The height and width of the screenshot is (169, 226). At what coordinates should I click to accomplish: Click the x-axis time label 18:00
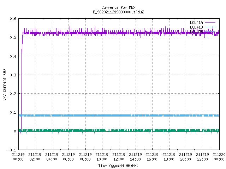click(169, 159)
